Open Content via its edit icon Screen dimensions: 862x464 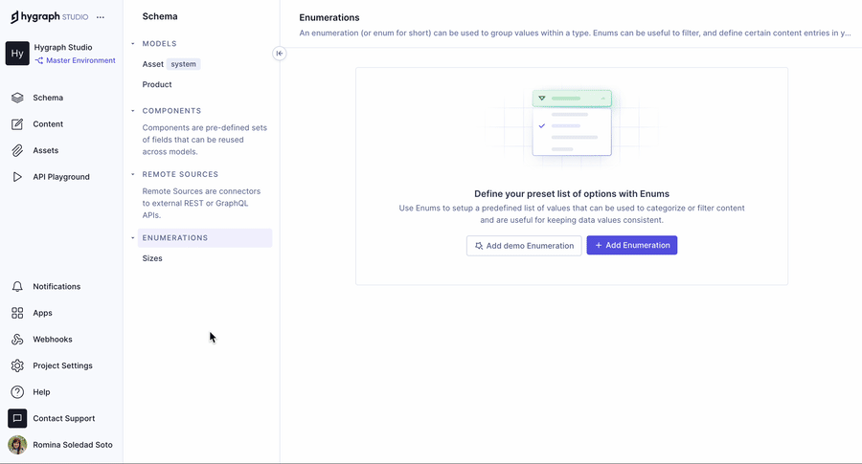coord(17,124)
